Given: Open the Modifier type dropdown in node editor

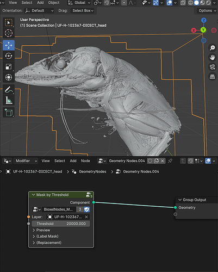Looking at the screenshot, I should [x=26, y=161].
